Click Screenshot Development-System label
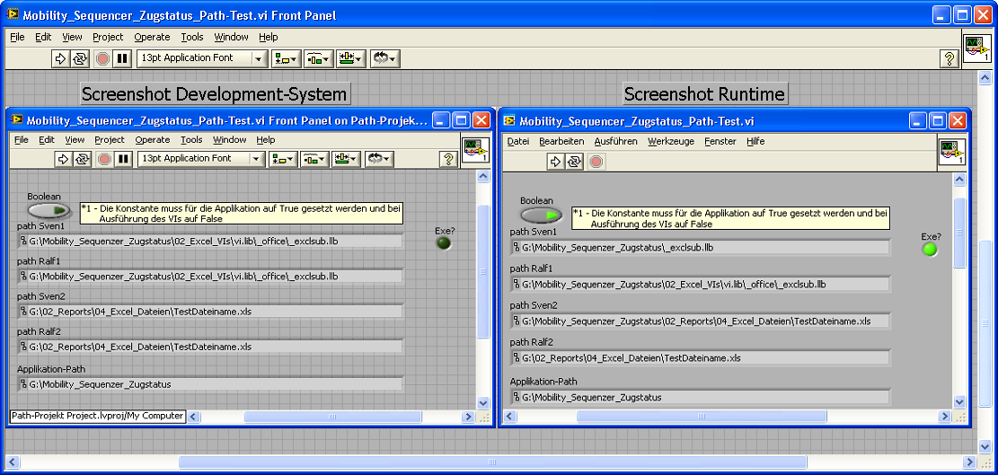The width and height of the screenshot is (998, 475). tap(215, 94)
